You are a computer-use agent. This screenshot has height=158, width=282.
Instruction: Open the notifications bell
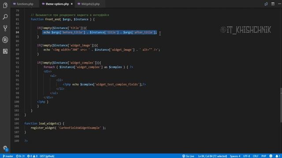point(278,156)
